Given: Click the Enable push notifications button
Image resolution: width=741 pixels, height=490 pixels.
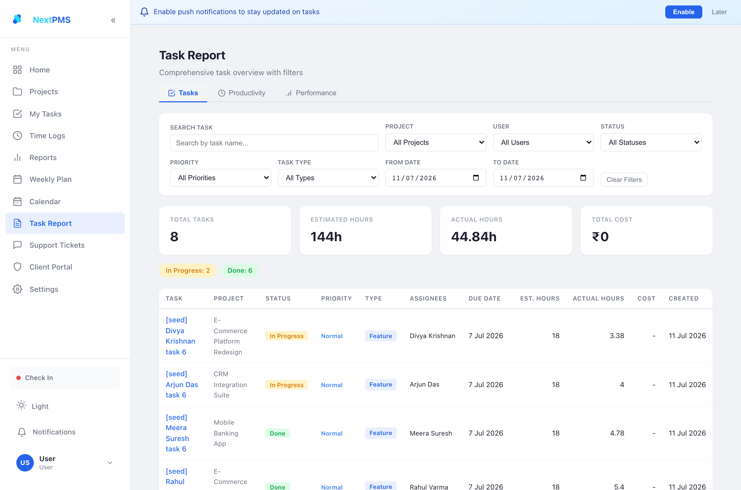Looking at the screenshot, I should pyautogui.click(x=684, y=12).
